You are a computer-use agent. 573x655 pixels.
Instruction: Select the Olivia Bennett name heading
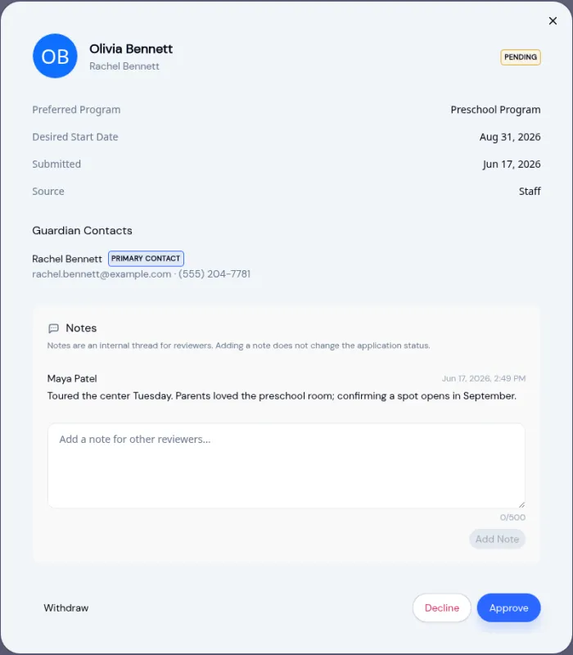[x=131, y=49]
